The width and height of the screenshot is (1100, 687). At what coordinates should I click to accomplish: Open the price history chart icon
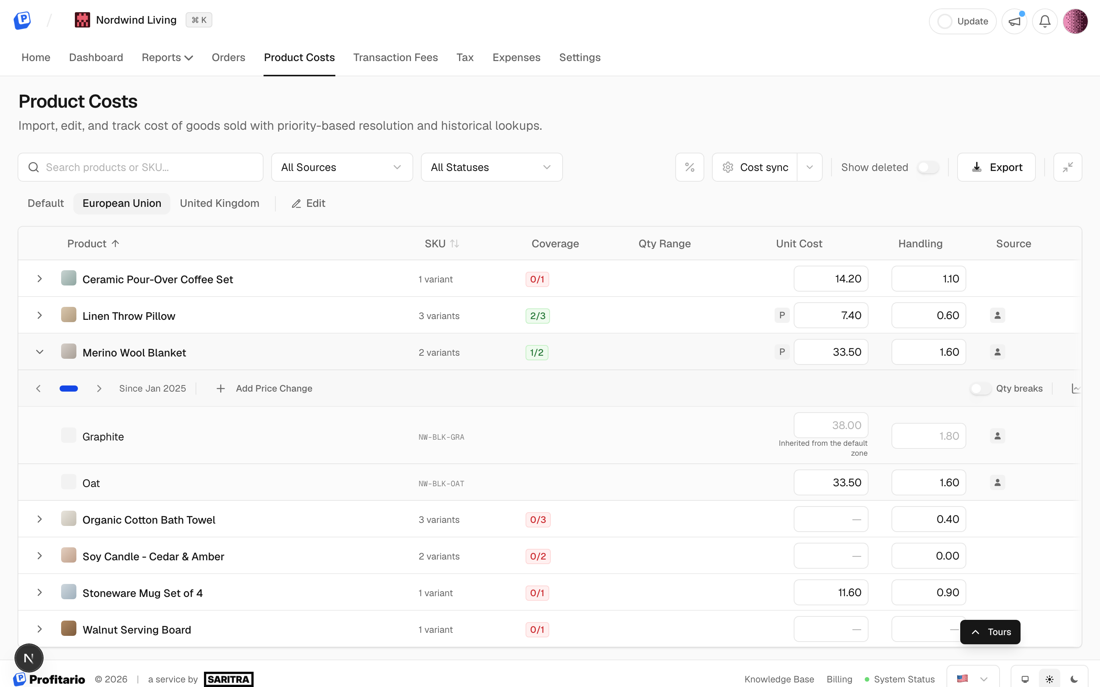click(x=1076, y=389)
